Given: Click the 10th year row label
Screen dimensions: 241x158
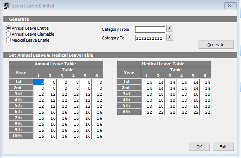Looking at the screenshot, I should tap(21, 136).
